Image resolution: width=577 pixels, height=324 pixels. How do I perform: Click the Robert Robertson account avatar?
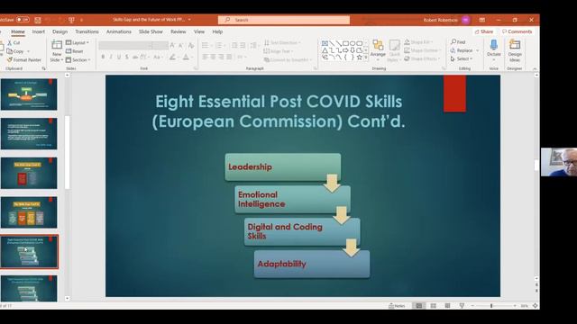465,20
